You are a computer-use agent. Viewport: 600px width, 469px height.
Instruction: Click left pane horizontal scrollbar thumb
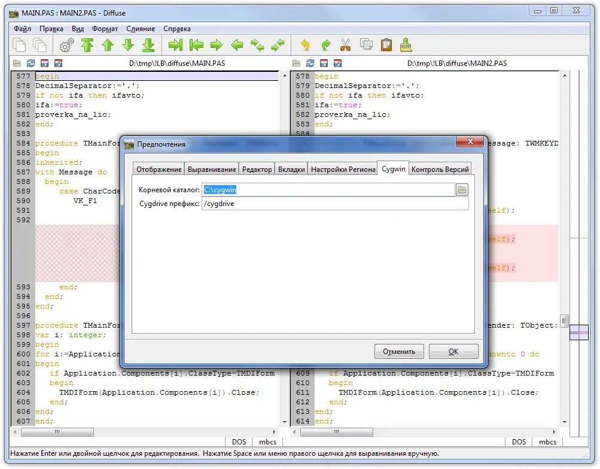click(57, 432)
